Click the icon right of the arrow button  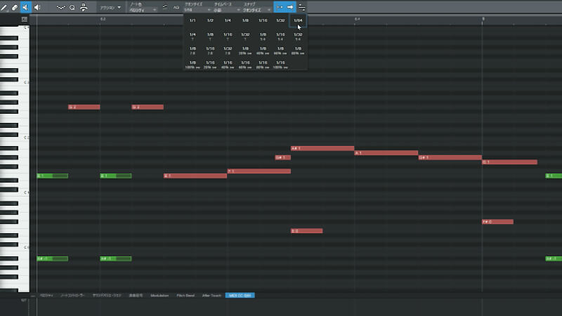(302, 7)
